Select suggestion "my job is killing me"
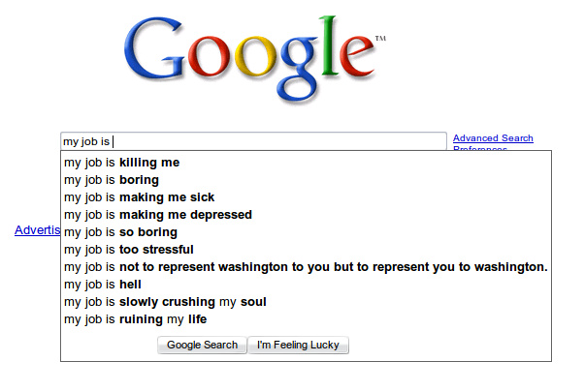Image resolution: width=585 pixels, height=392 pixels. point(121,163)
